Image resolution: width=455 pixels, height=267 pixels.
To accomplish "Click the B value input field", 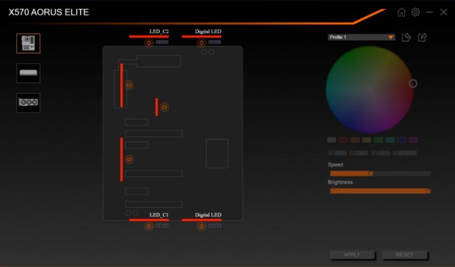I will [383, 153].
